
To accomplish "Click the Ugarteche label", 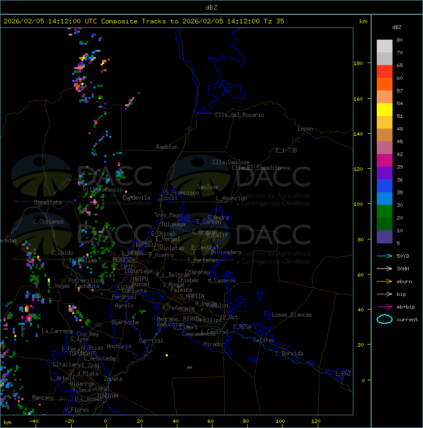I will pos(126,322).
